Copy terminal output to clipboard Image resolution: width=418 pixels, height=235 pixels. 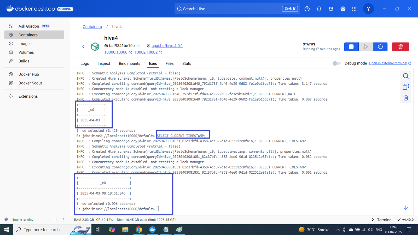[x=406, y=87]
